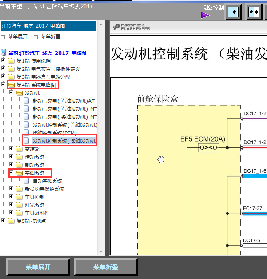This screenshot has height=279, width=267.
Task: Expand the 车身控制 folder node
Action: coord(12,196)
